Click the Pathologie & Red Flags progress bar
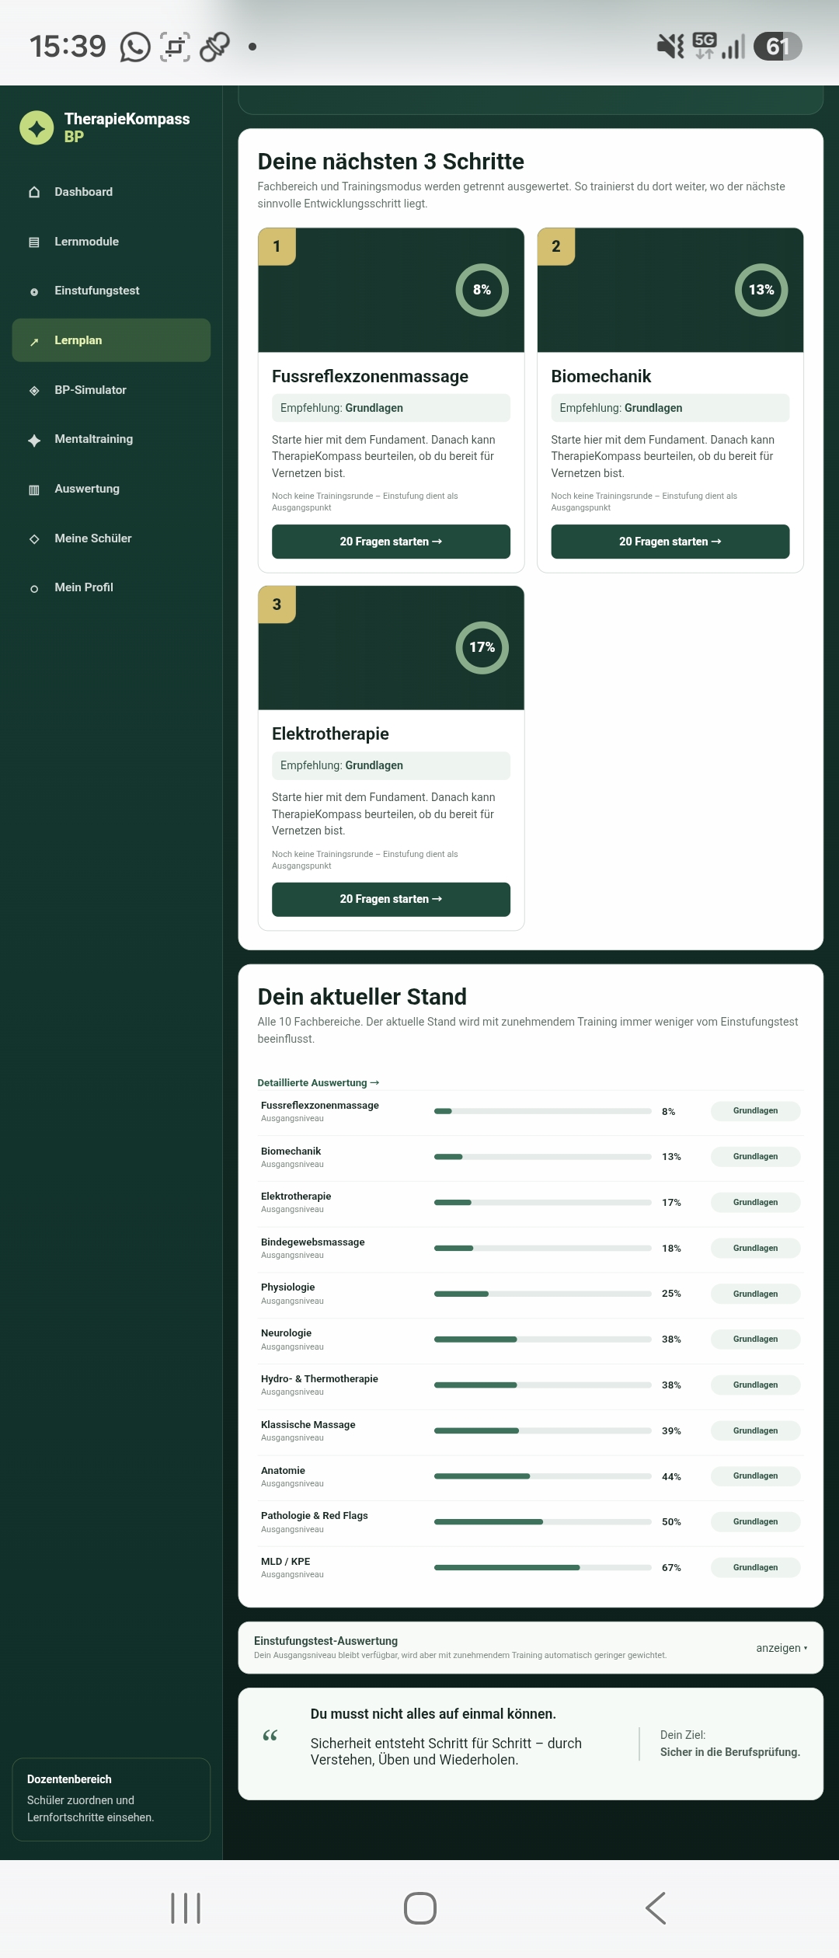 point(542,1521)
